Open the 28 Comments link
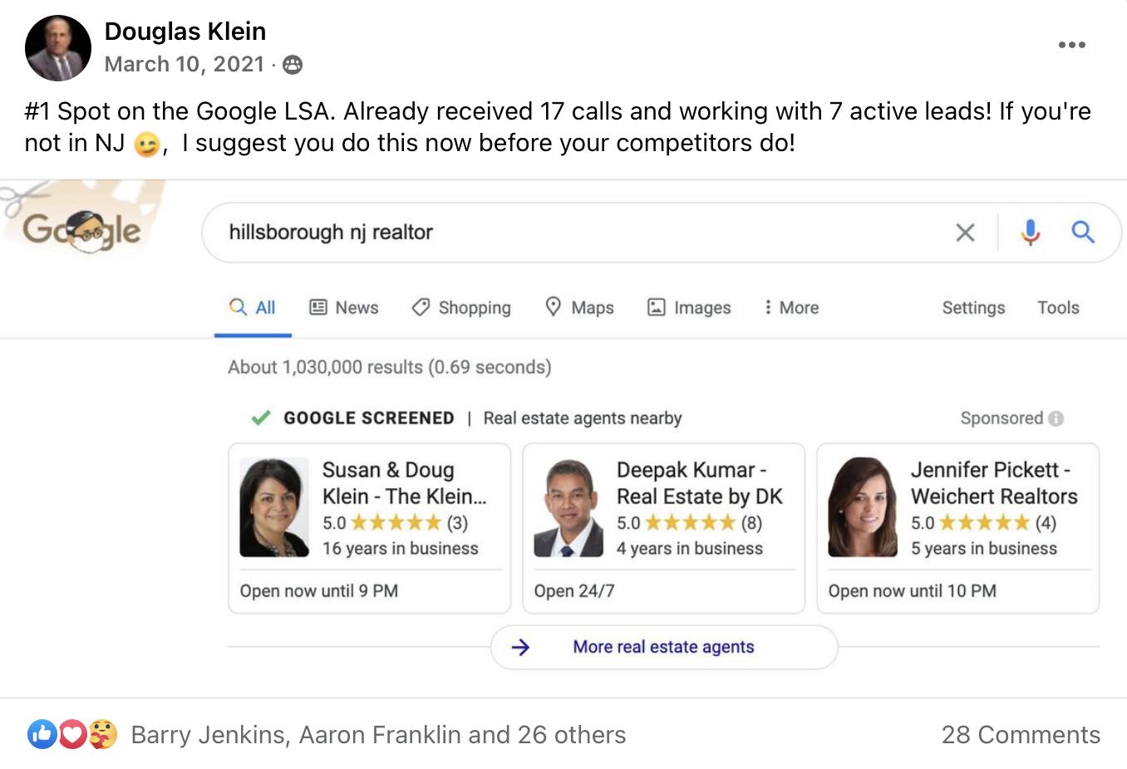The height and width of the screenshot is (769, 1127). [1021, 735]
